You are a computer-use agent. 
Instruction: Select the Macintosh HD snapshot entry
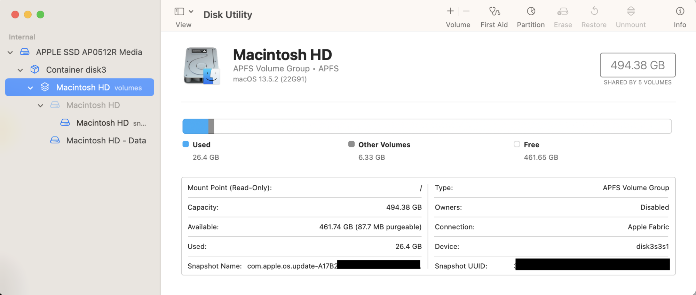(x=111, y=123)
